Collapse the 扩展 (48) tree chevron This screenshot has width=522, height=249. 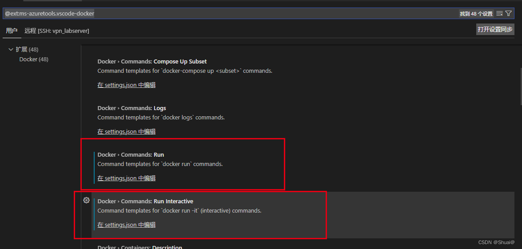(11, 50)
